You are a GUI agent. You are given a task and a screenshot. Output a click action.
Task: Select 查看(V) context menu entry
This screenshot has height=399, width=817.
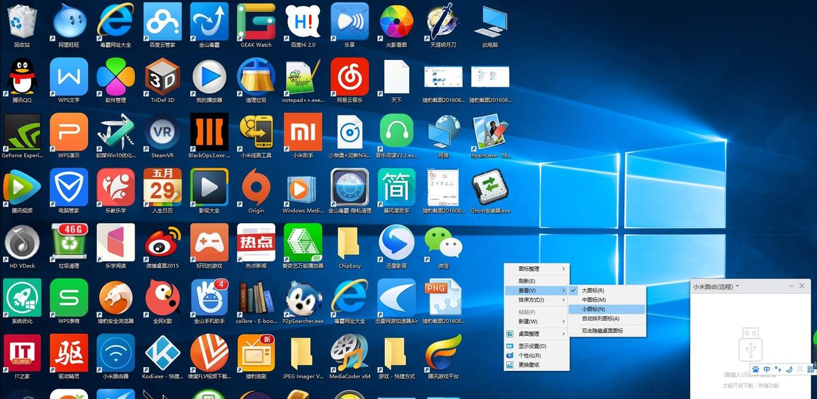click(x=536, y=291)
